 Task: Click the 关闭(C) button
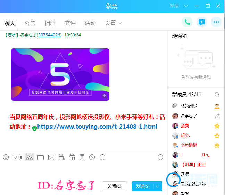[115, 186]
